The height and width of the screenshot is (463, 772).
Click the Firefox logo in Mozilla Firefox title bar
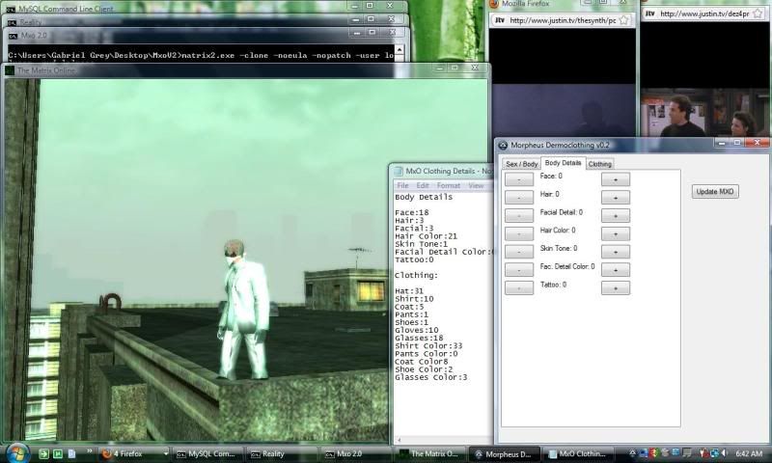point(493,4)
